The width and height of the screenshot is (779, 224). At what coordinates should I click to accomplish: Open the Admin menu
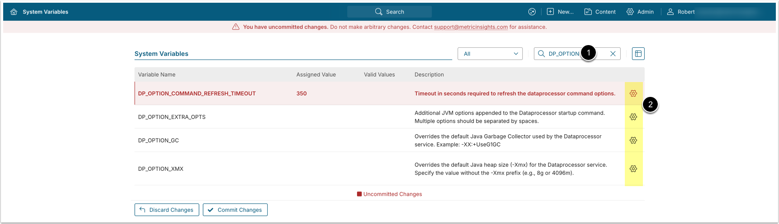point(640,12)
